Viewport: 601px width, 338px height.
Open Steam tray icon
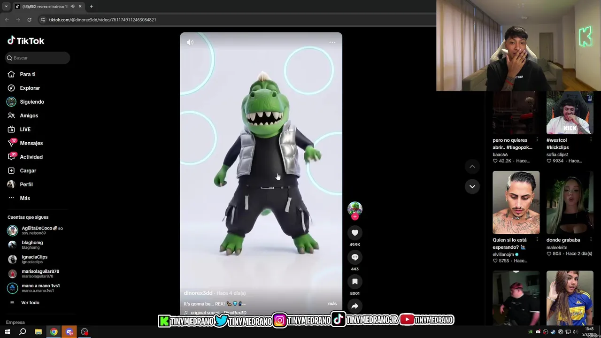(x=553, y=332)
